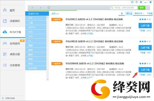Open the 首页 home page

coord(13,10)
